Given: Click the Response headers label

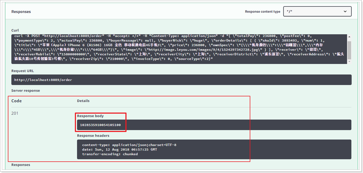Looking at the screenshot, I should click(93, 135).
